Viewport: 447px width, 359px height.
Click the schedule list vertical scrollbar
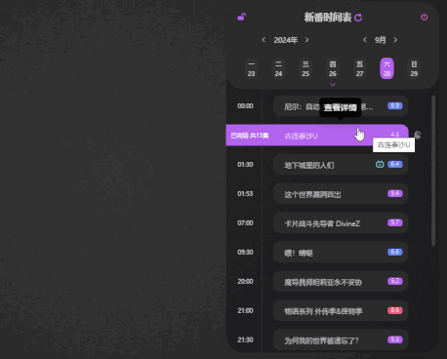pos(433,171)
